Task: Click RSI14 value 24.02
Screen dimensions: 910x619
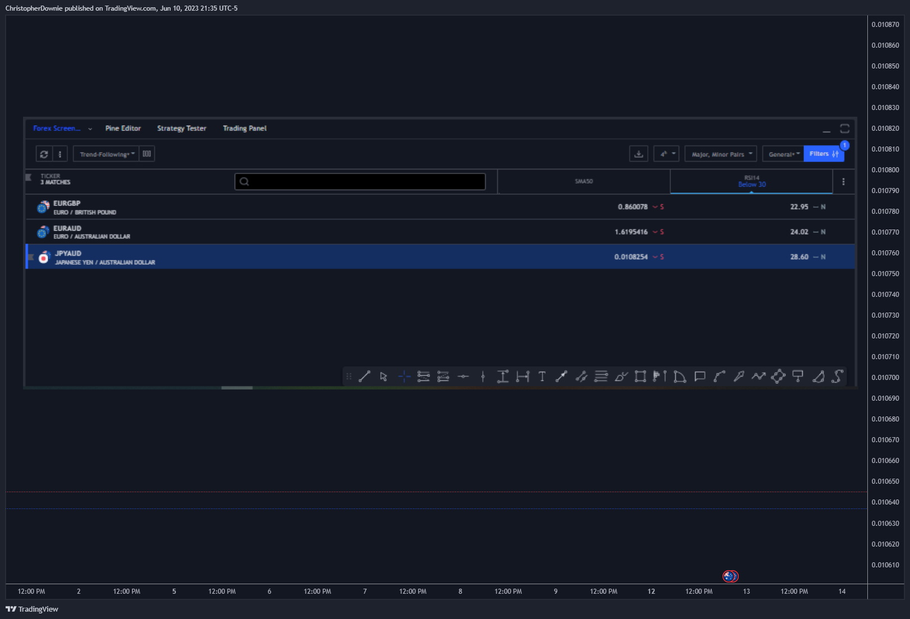Action: point(799,232)
